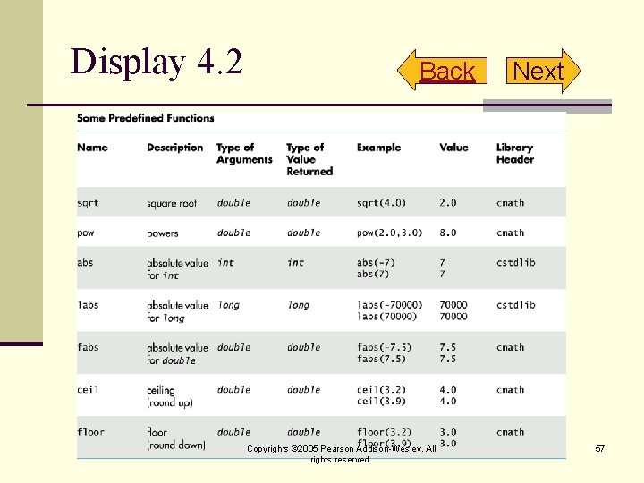This screenshot has width=644, height=483.
Task: Click the "ceil(3.9)" example
Action: coord(381,401)
